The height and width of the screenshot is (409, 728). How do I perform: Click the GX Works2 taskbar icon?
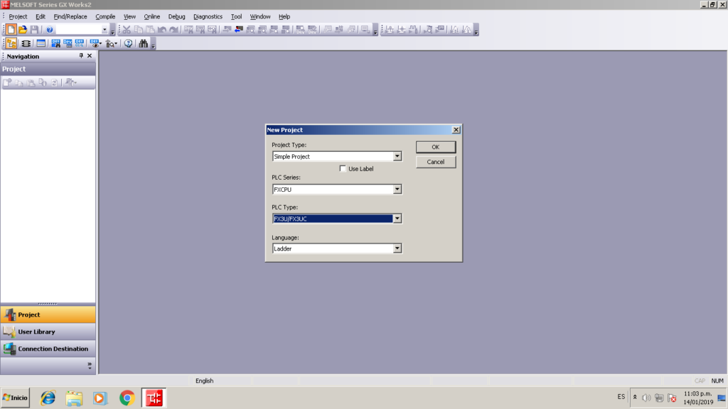click(154, 398)
